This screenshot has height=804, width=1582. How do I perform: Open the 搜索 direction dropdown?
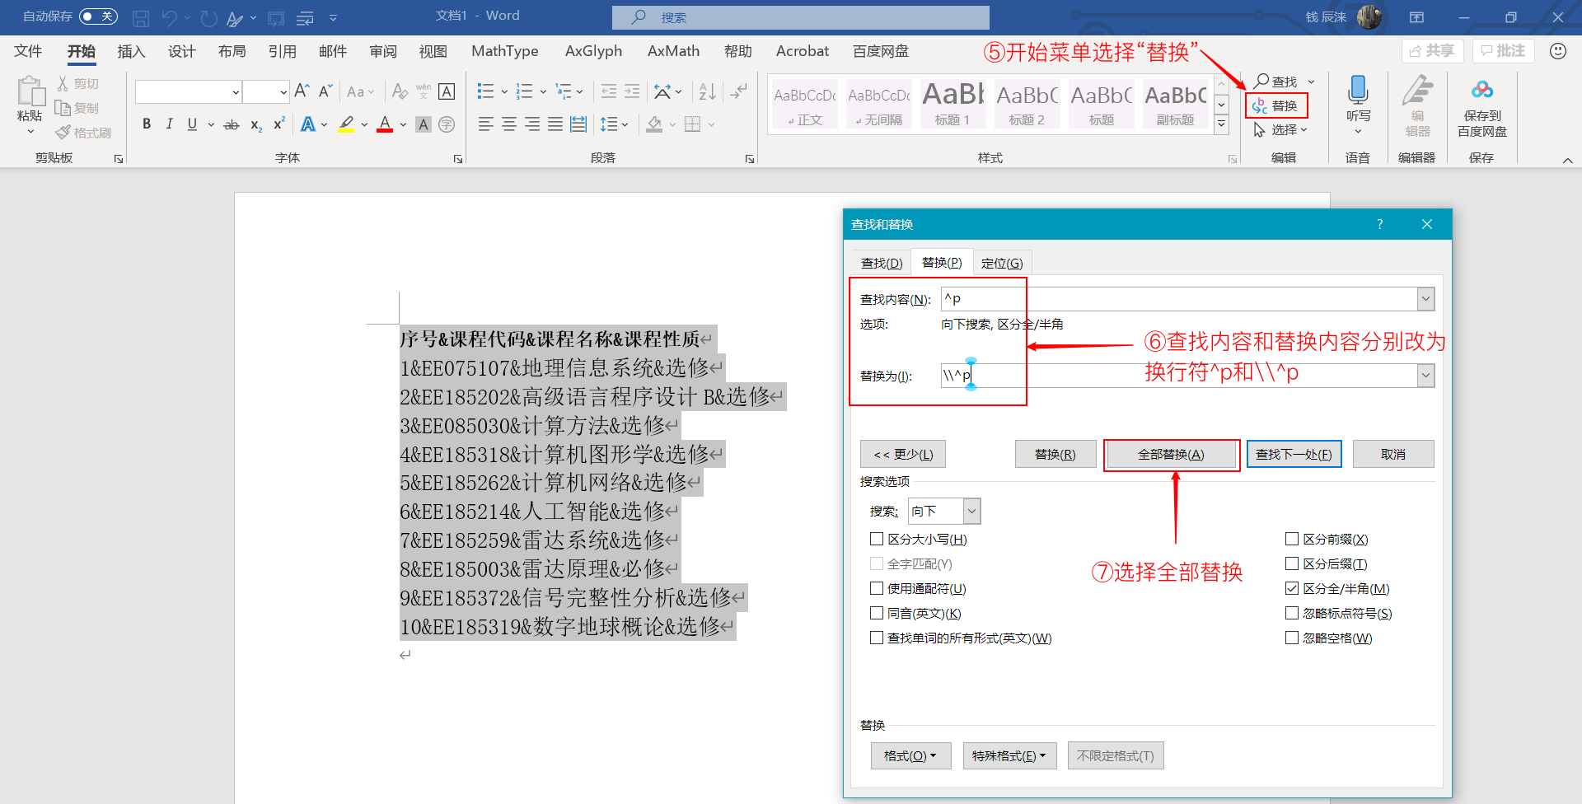point(971,512)
